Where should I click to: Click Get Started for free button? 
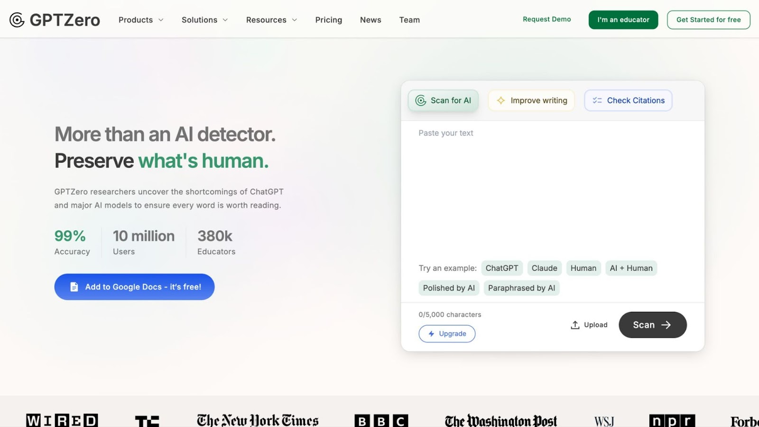[709, 20]
